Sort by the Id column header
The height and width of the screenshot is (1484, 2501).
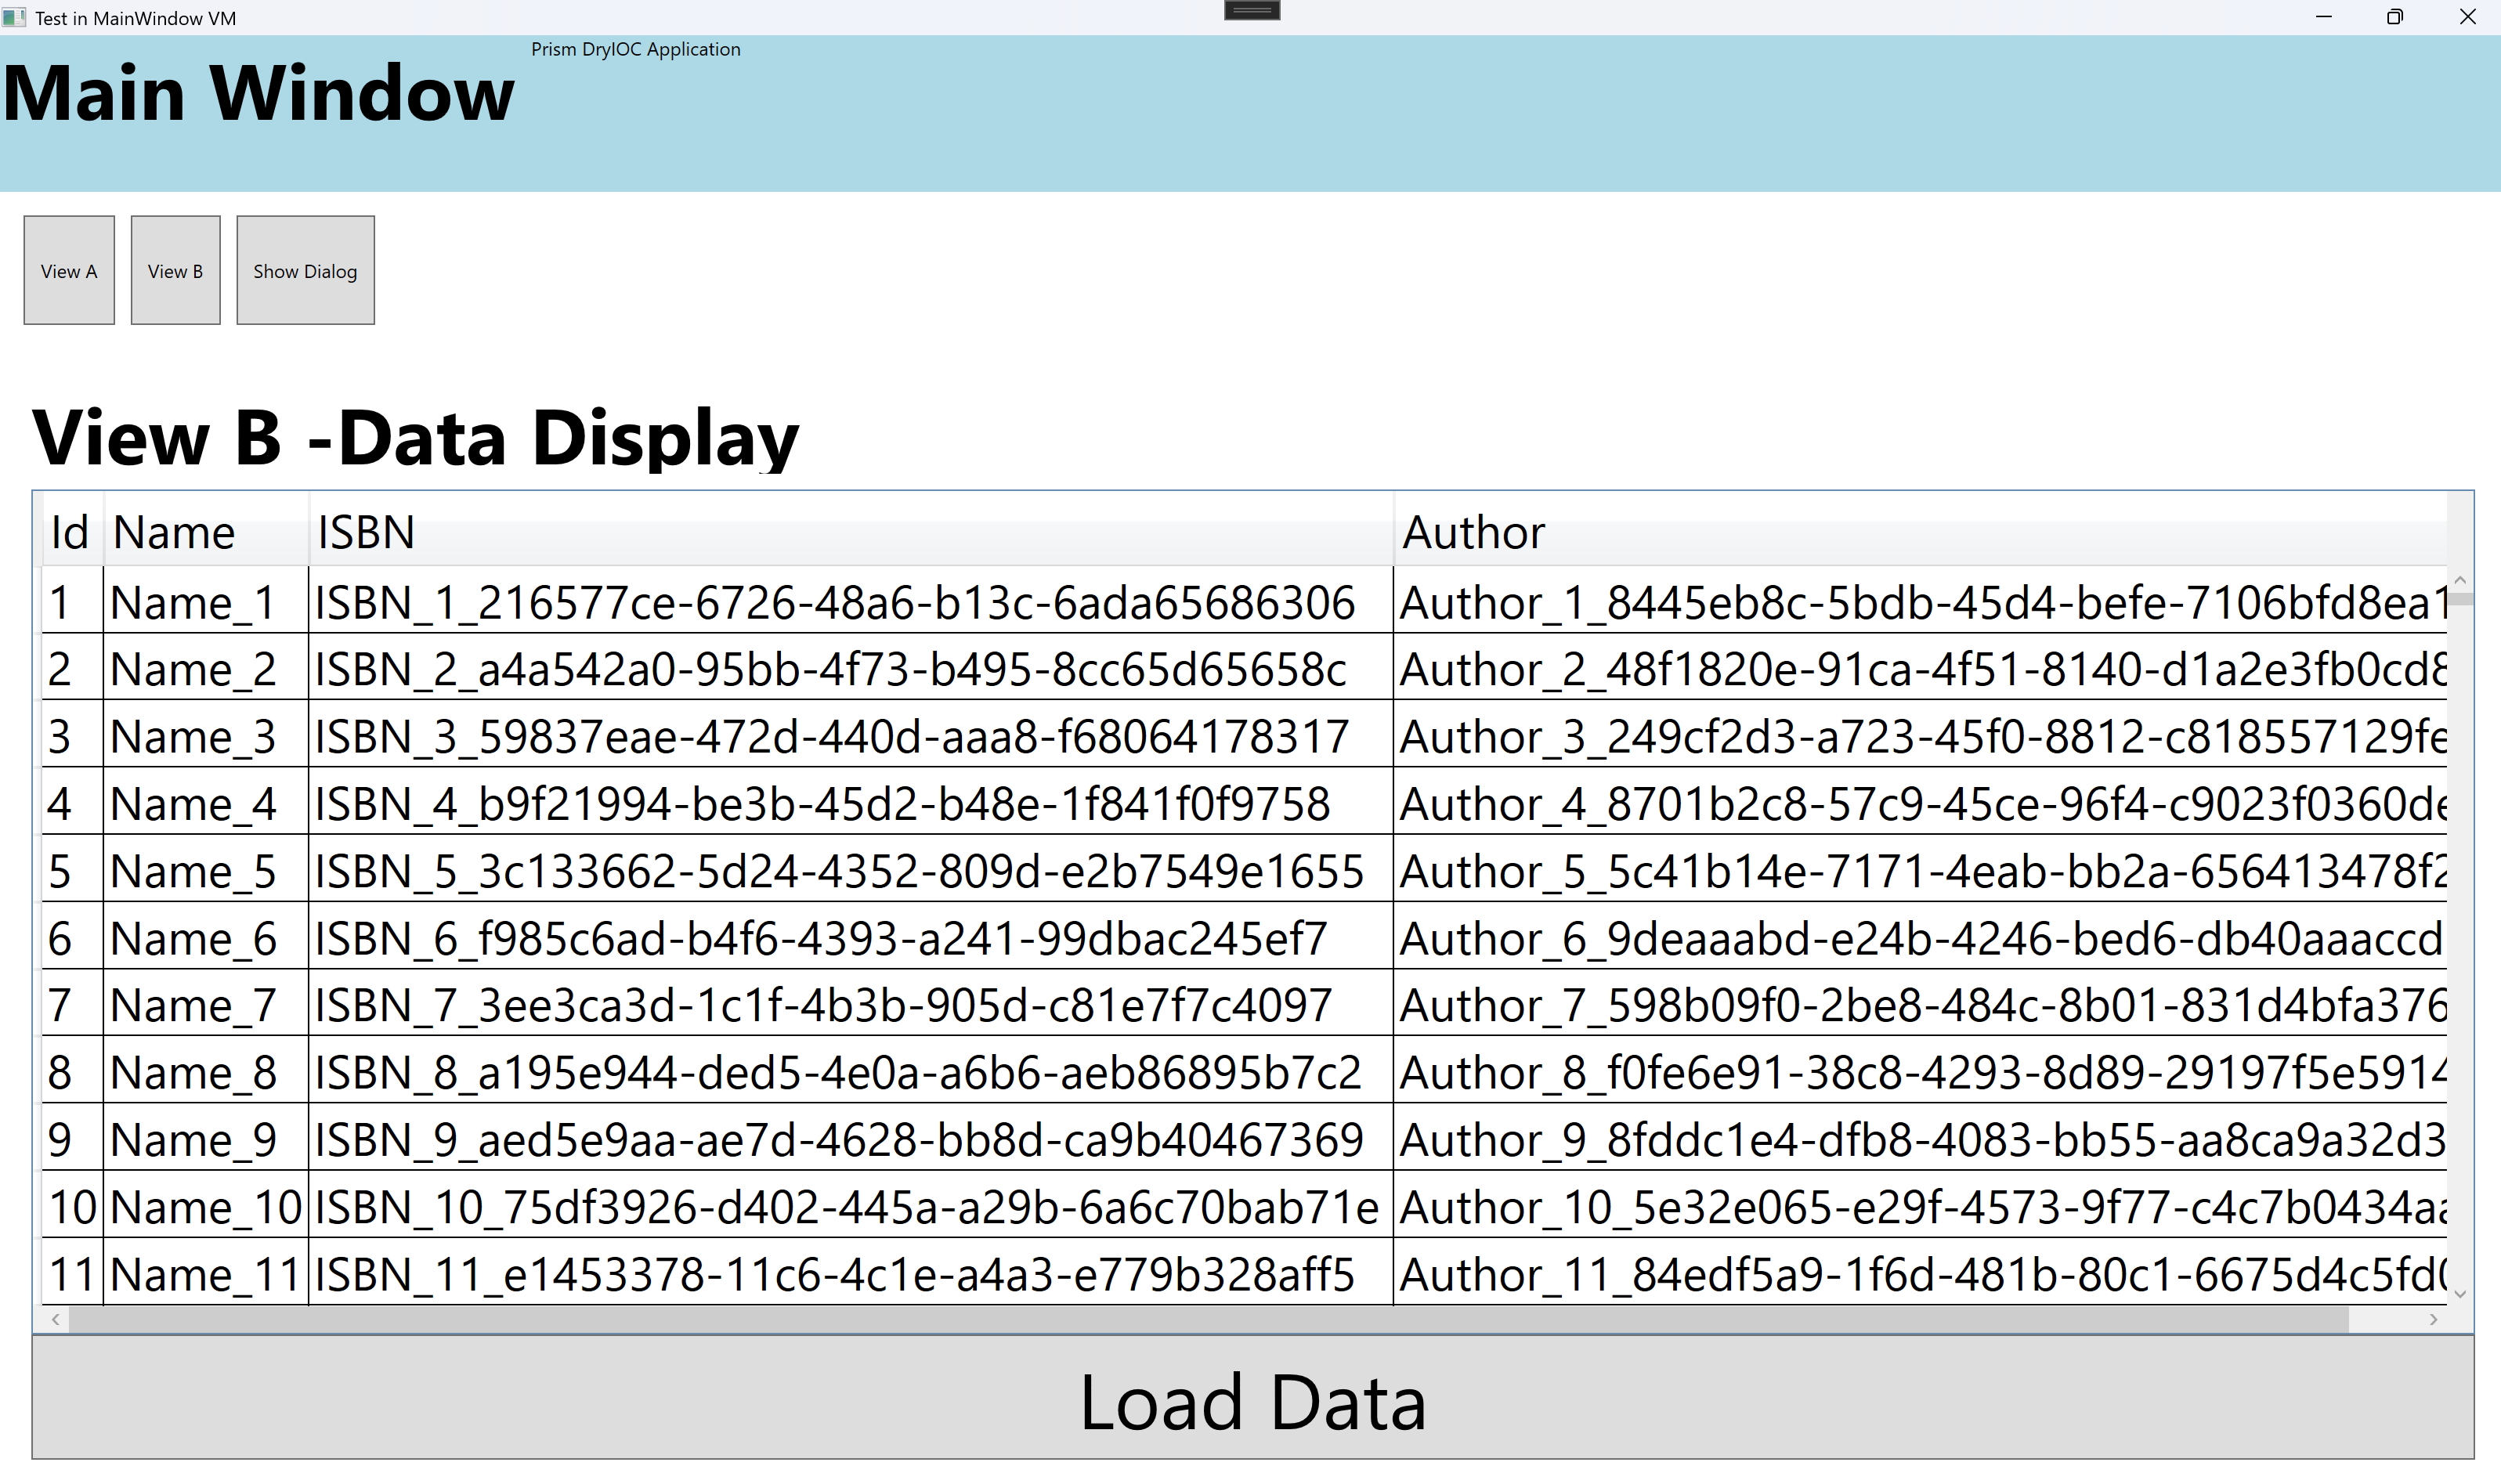[x=70, y=532]
